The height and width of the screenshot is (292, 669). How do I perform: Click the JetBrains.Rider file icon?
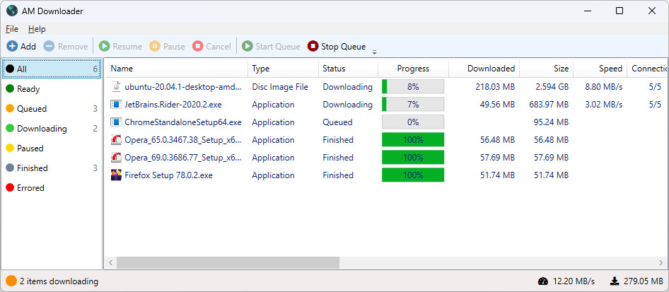click(x=116, y=105)
